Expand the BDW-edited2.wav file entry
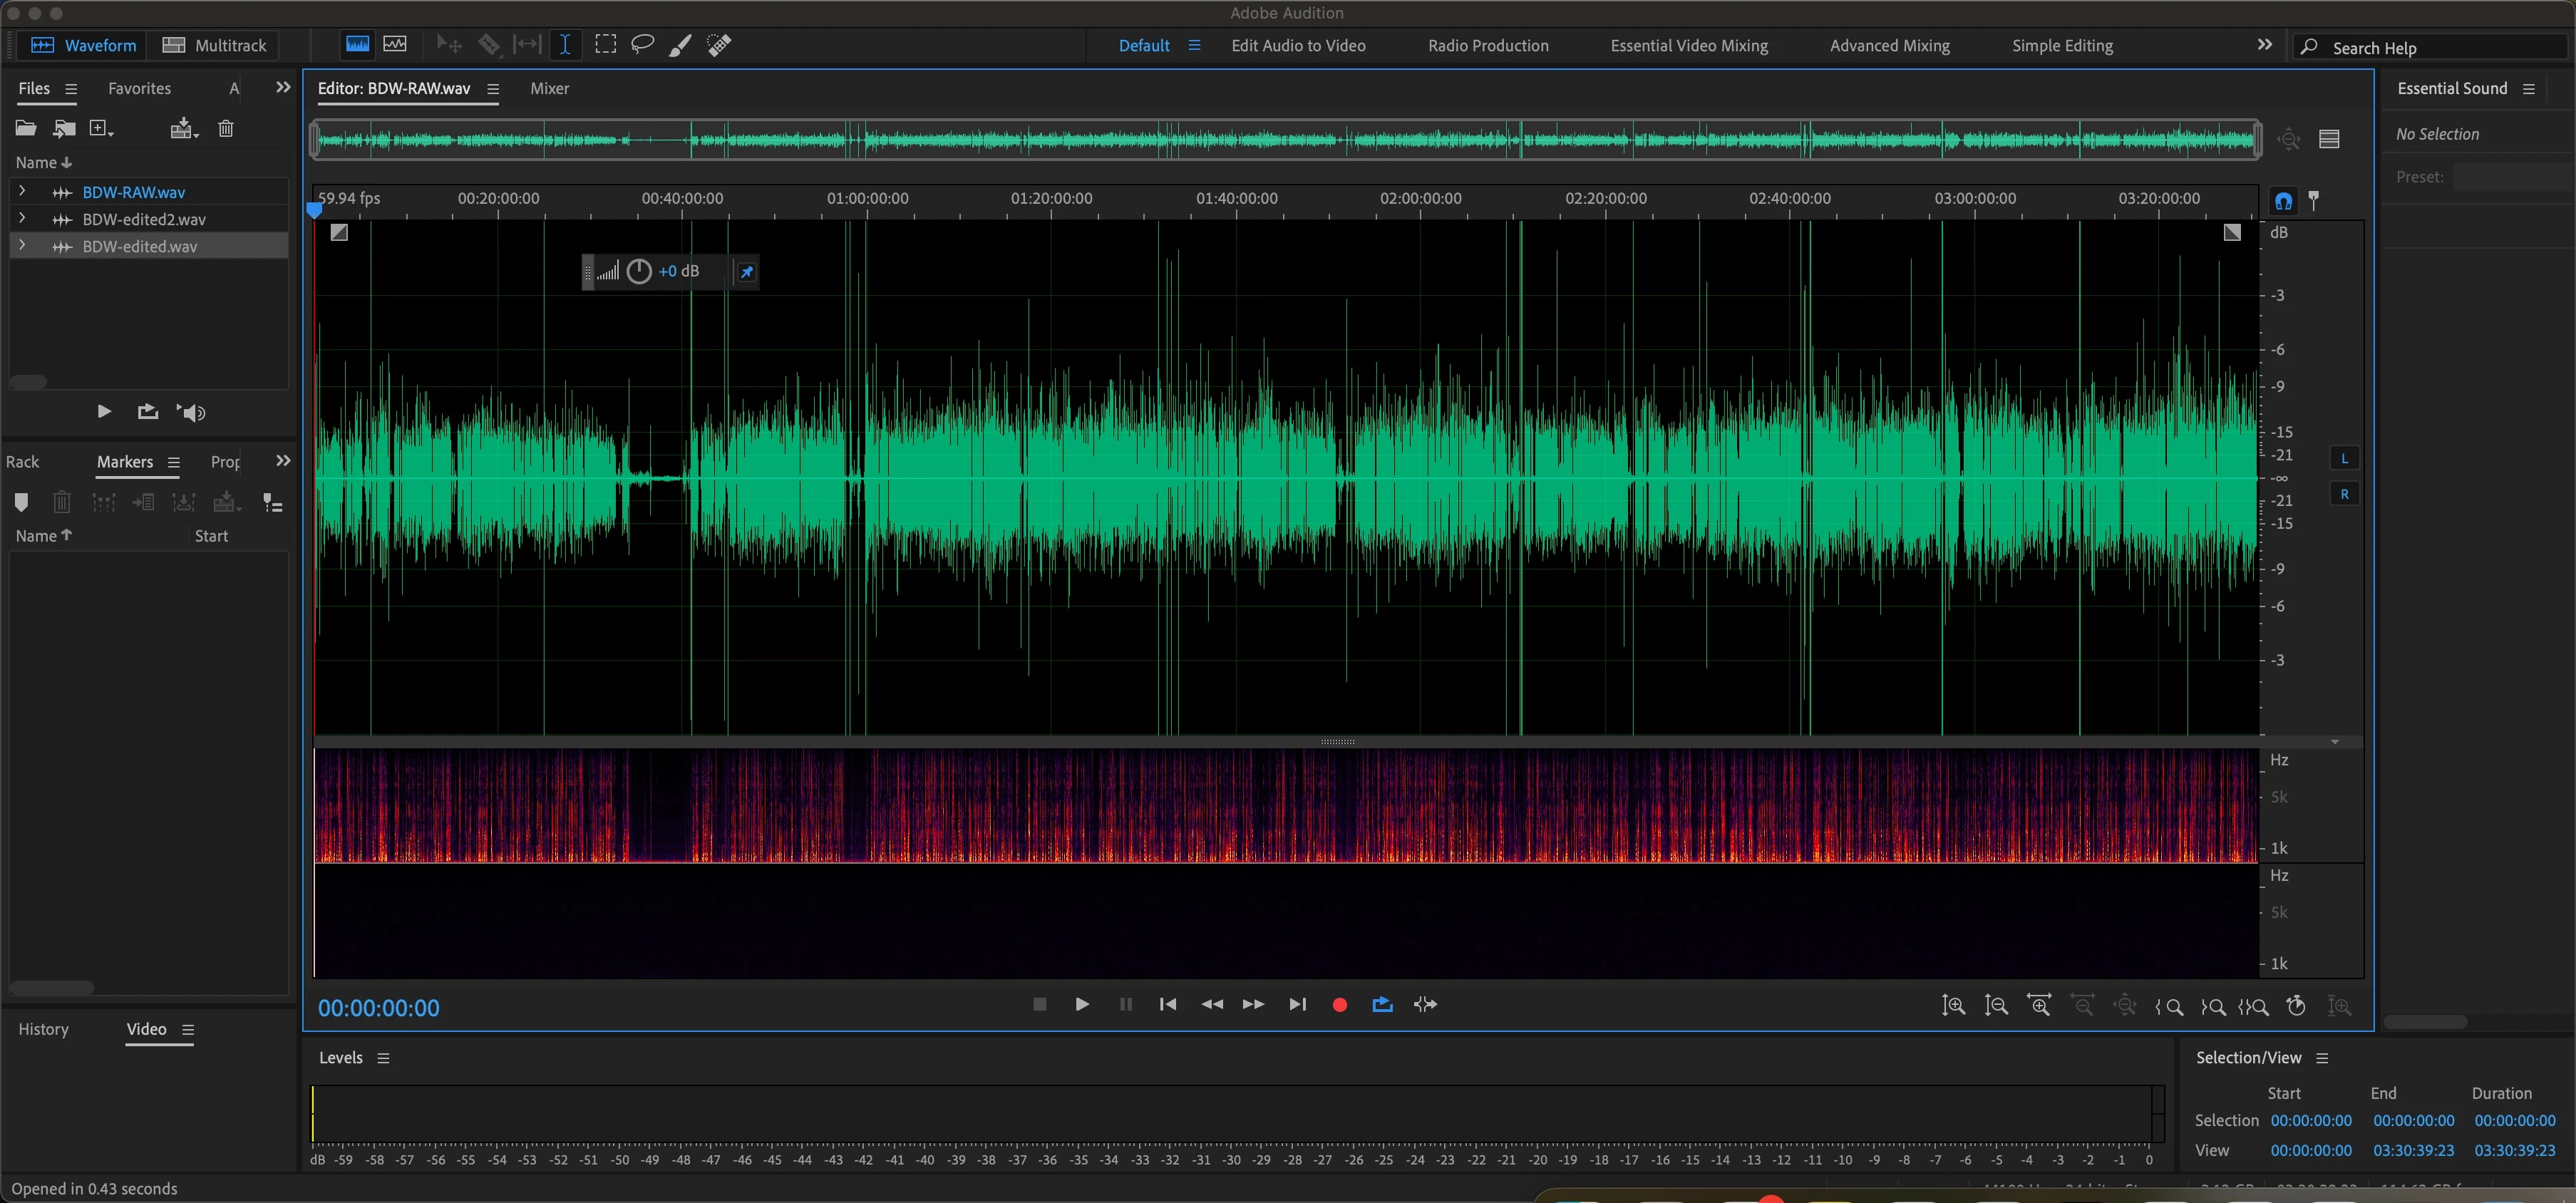This screenshot has height=1203, width=2576. [22, 218]
